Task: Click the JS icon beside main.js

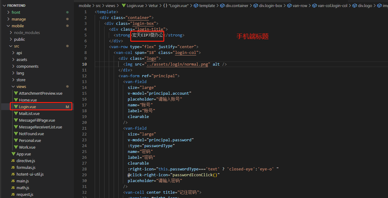Action: coord(13,181)
